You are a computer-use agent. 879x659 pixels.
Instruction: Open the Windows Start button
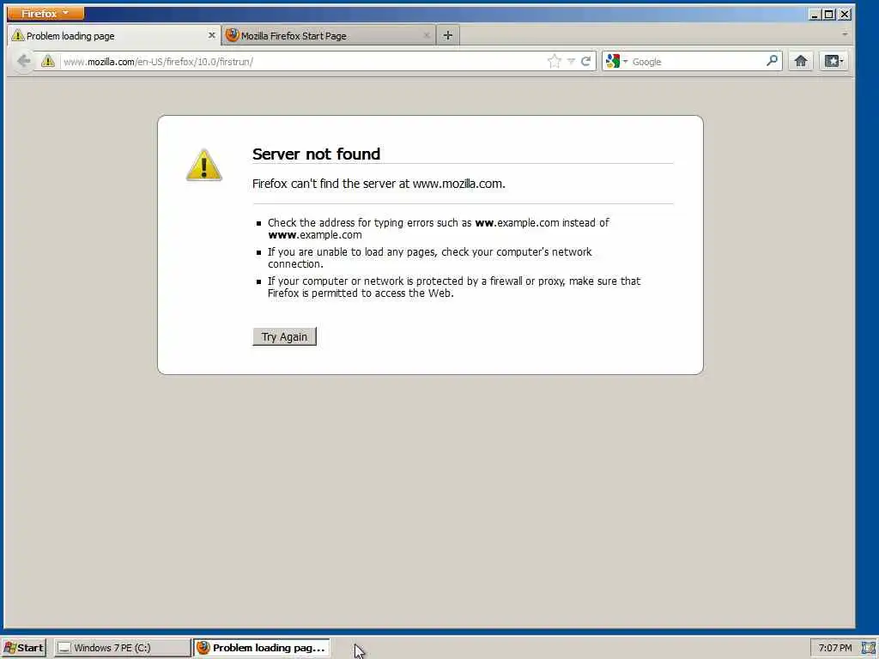click(x=23, y=648)
